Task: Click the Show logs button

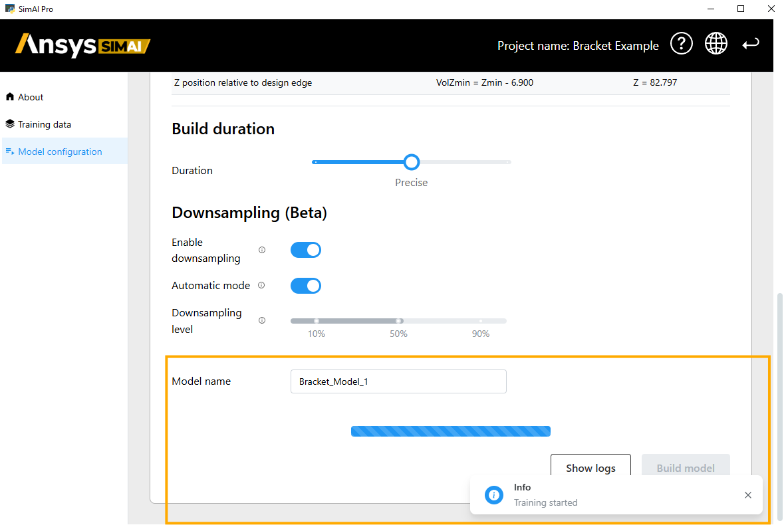Action: pyautogui.click(x=590, y=467)
